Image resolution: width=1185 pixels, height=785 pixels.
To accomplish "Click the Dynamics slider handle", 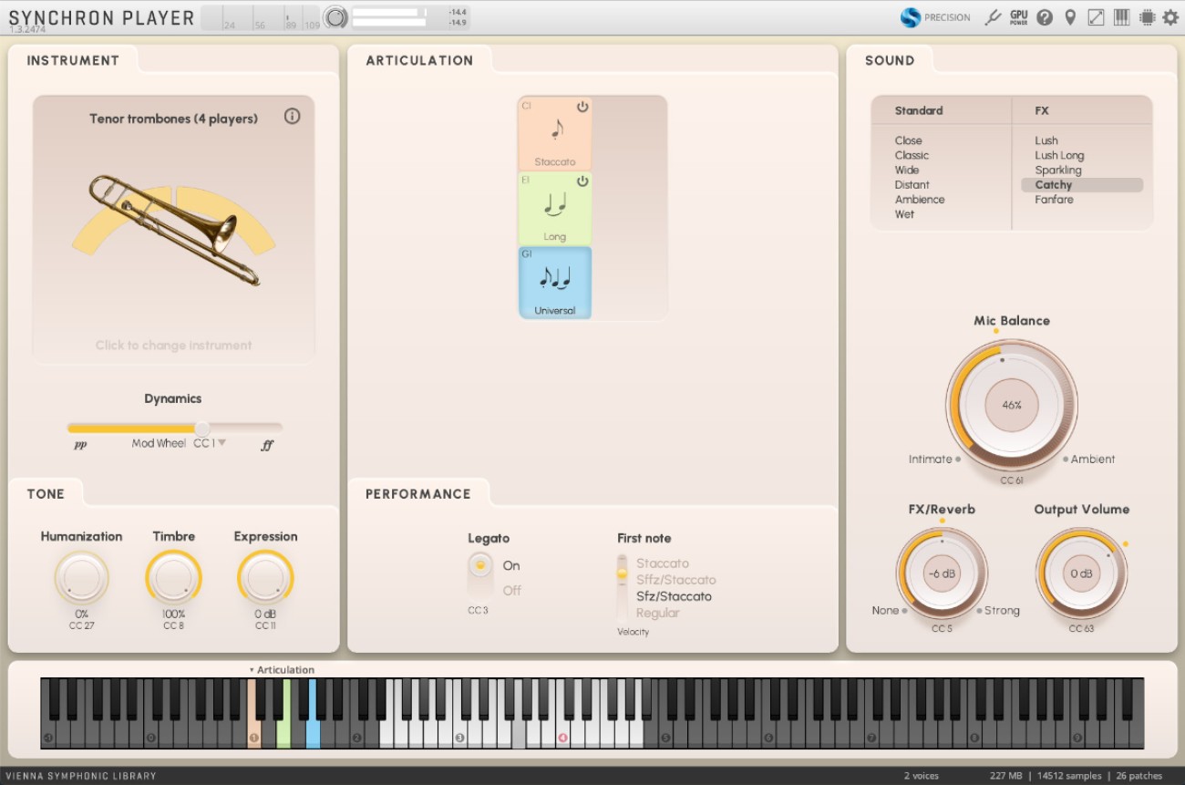I will [202, 427].
